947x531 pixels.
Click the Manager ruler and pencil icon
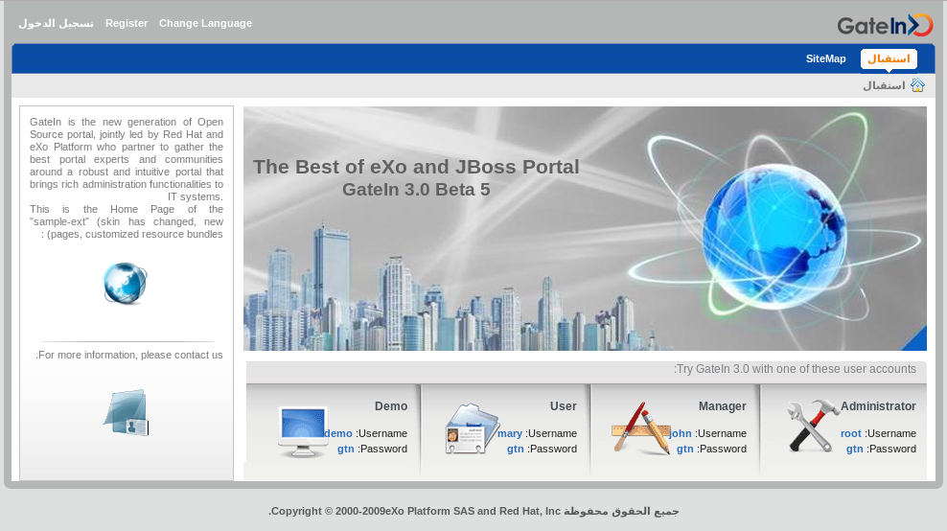(x=641, y=427)
